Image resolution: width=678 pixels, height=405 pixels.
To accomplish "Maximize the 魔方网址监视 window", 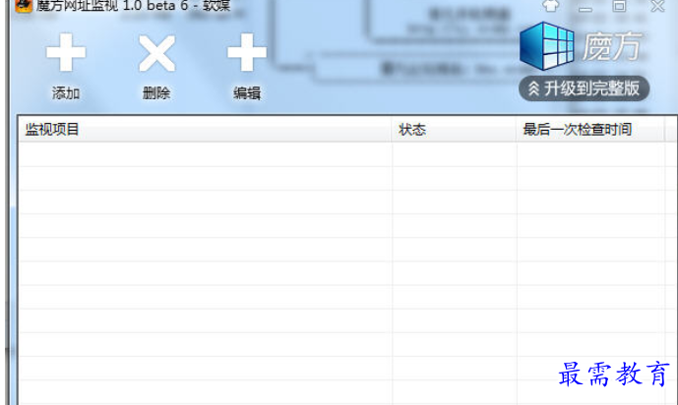I will pos(619,6).
